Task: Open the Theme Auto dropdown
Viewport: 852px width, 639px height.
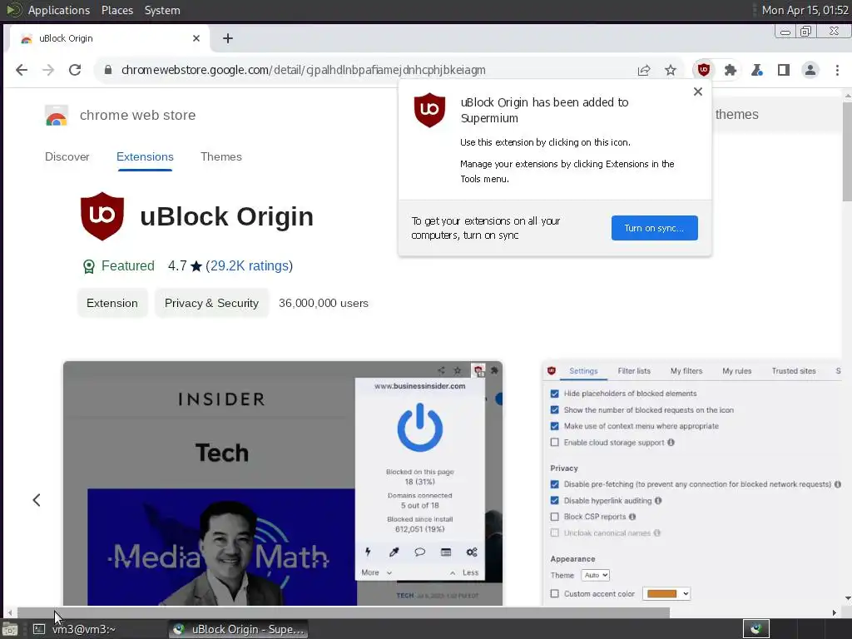Action: pyautogui.click(x=596, y=575)
